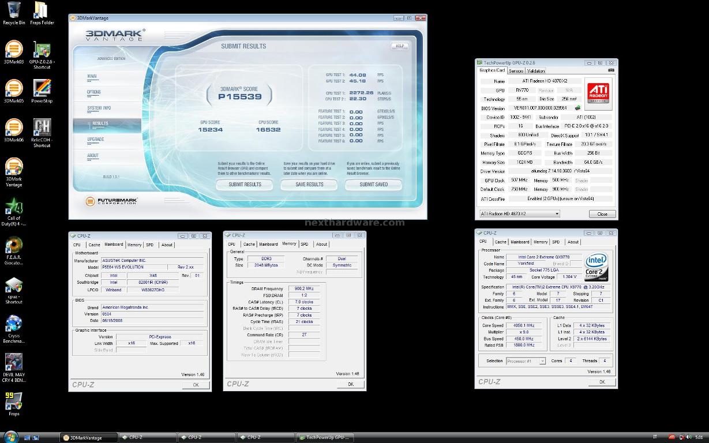Open the Call of Duty 4 icon
This screenshot has height=443, width=709.
pyautogui.click(x=14, y=212)
